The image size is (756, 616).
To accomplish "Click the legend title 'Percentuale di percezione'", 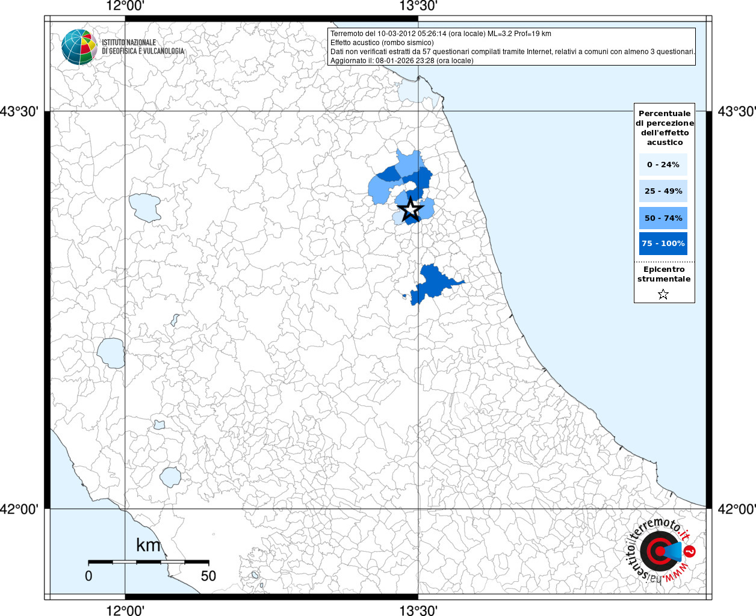I will pyautogui.click(x=665, y=128).
